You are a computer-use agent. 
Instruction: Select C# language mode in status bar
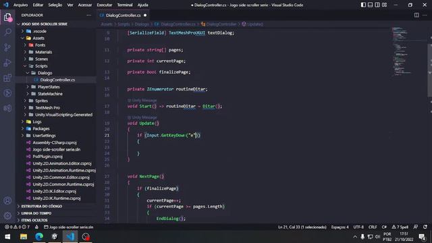pos(384,227)
